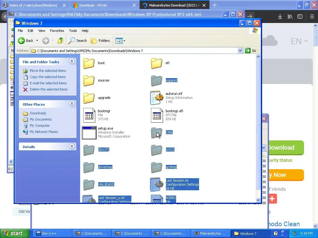Click Move the selected items

[48, 71]
